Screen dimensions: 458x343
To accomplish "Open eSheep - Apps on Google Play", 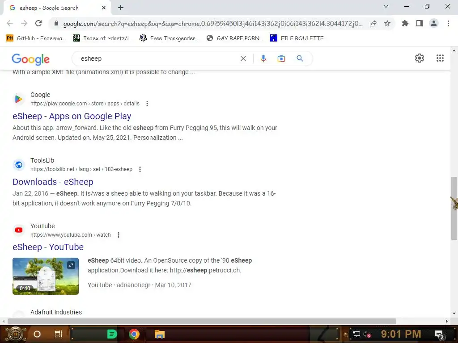I will click(72, 116).
